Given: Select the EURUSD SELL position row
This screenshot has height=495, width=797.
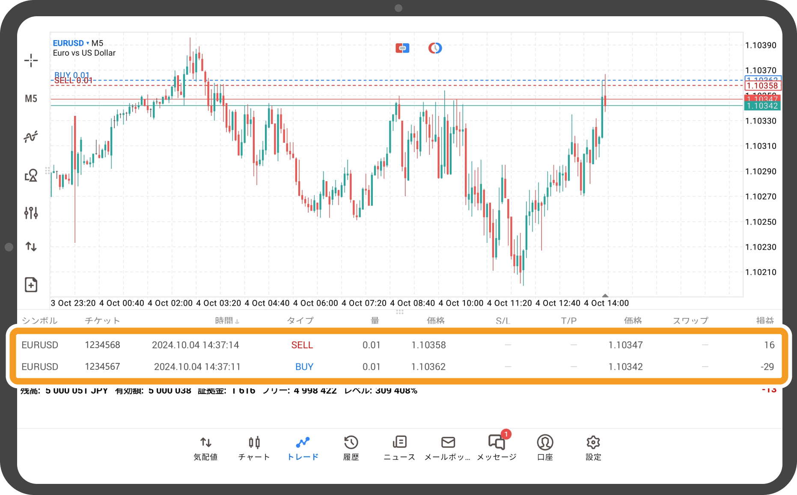Looking at the screenshot, I should coord(398,345).
